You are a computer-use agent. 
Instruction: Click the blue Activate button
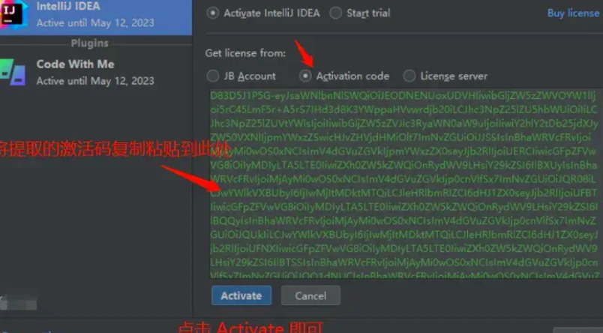click(241, 295)
